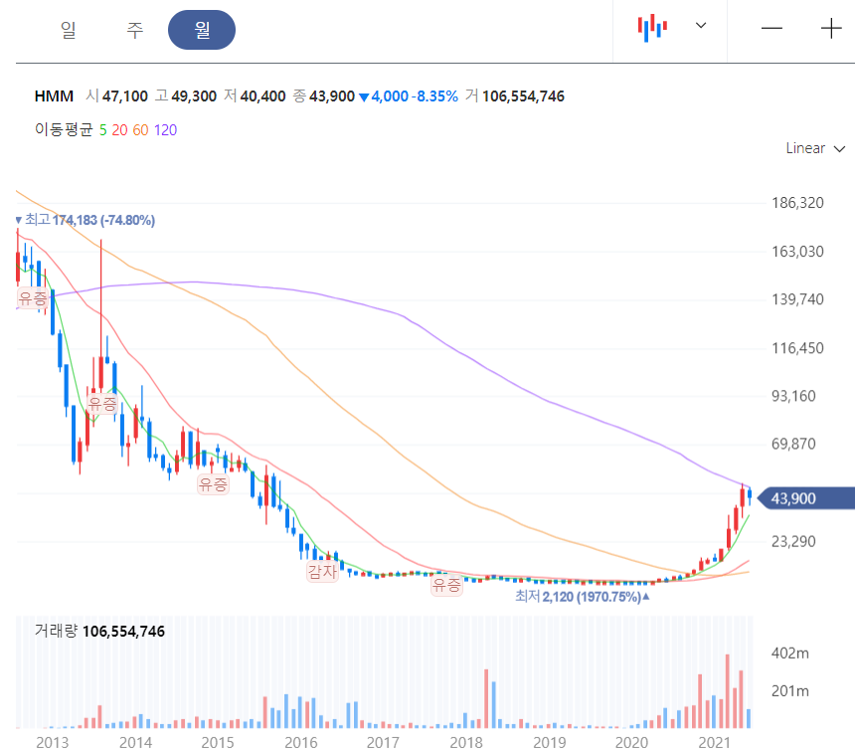Click the 186,320 price axis label

click(x=797, y=203)
